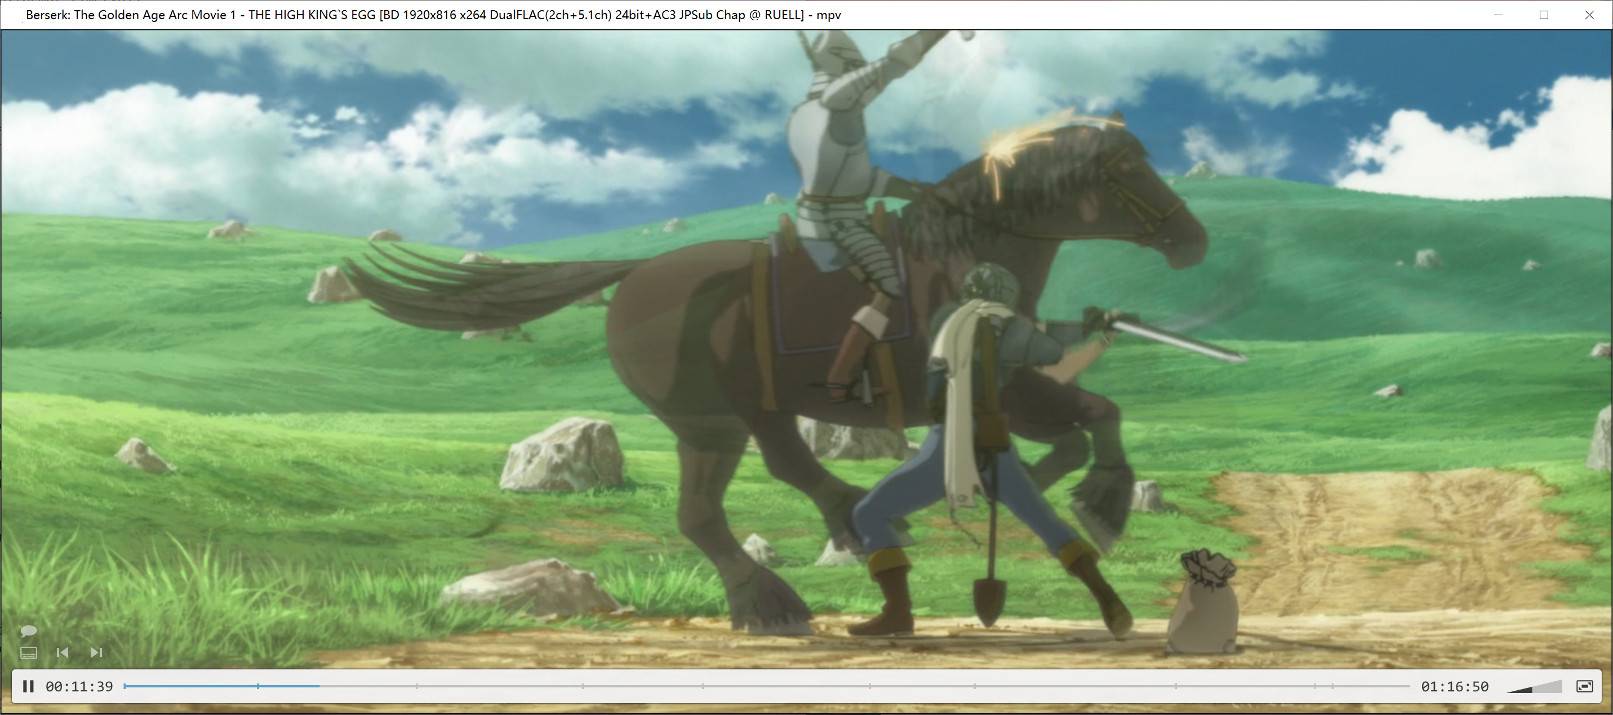Click the volume wedge slider
Viewport: 1613px width, 715px height.
pyautogui.click(x=1534, y=686)
